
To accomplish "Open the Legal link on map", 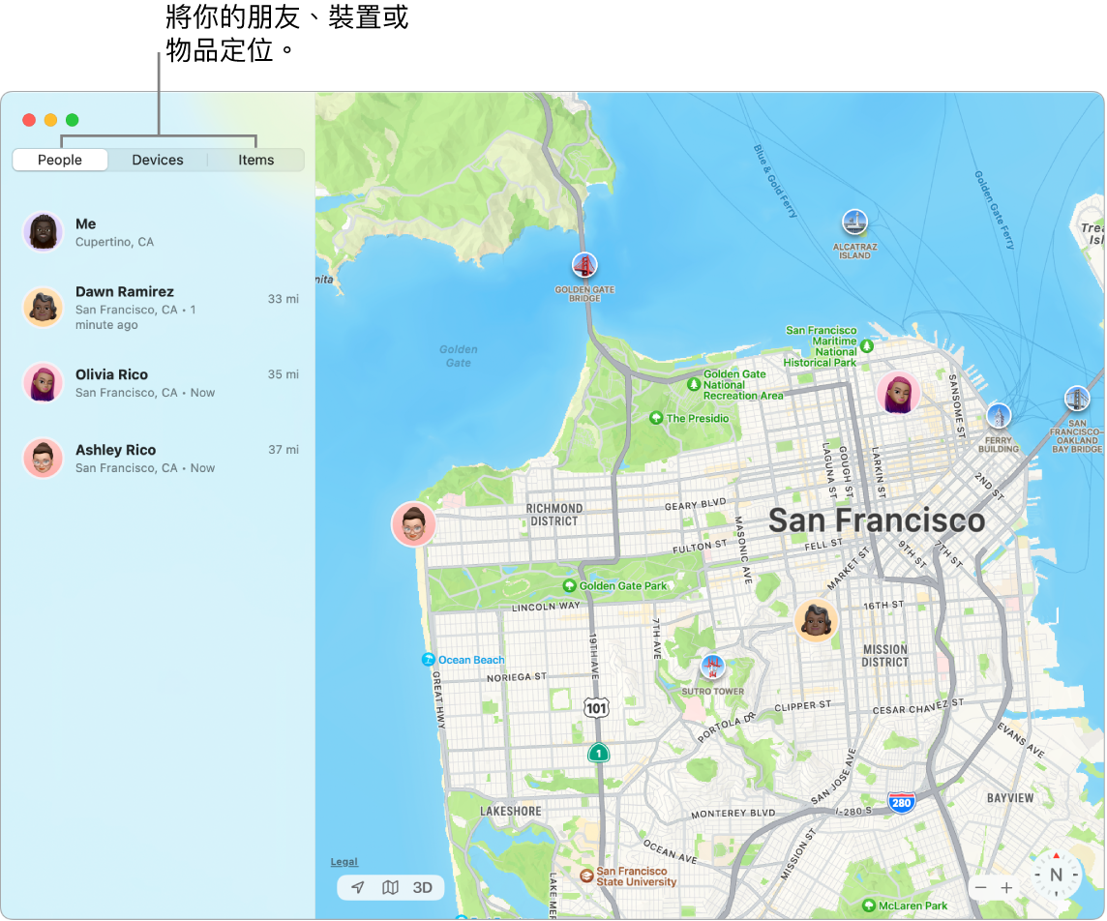I will click(x=344, y=862).
